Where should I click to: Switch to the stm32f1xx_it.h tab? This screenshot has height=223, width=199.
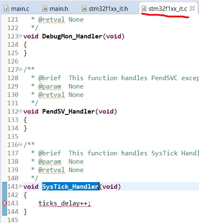(x=105, y=9)
